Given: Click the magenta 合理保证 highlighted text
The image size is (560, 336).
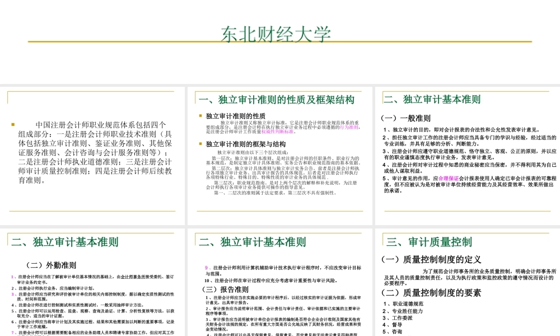Looking at the screenshot, I should (449, 178).
